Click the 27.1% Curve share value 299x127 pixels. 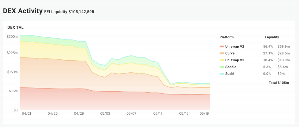click(x=267, y=53)
